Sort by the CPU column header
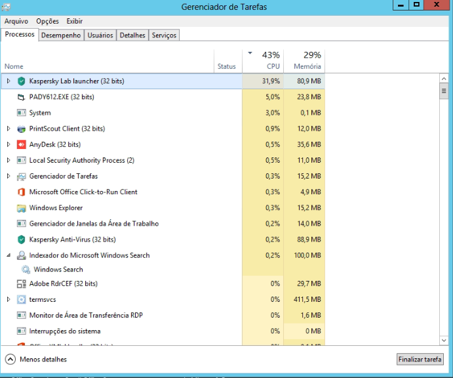The width and height of the screenshot is (453, 378). point(263,61)
